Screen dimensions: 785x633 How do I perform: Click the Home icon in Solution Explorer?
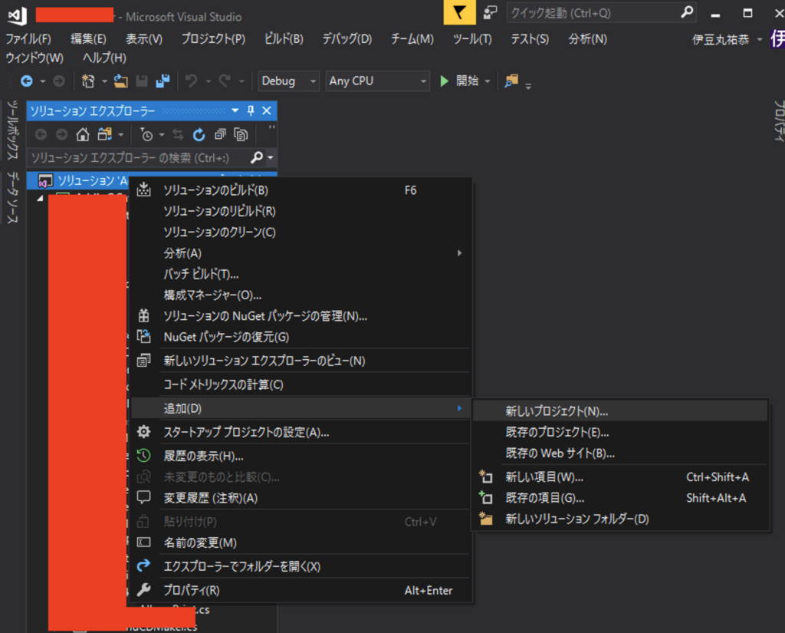[x=82, y=134]
